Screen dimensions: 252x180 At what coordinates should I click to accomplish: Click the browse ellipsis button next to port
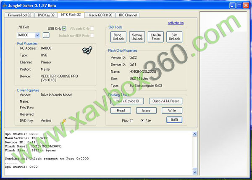tap(46, 35)
